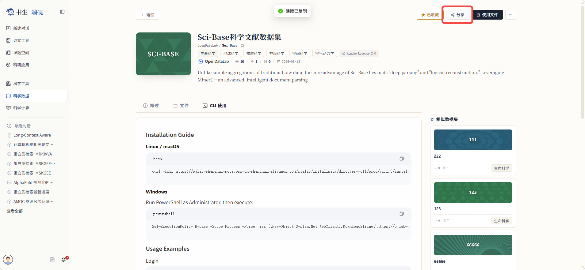Image resolution: width=585 pixels, height=270 pixels.
Task: Click the 生命科学 tag on dataset 222
Action: tap(502, 168)
